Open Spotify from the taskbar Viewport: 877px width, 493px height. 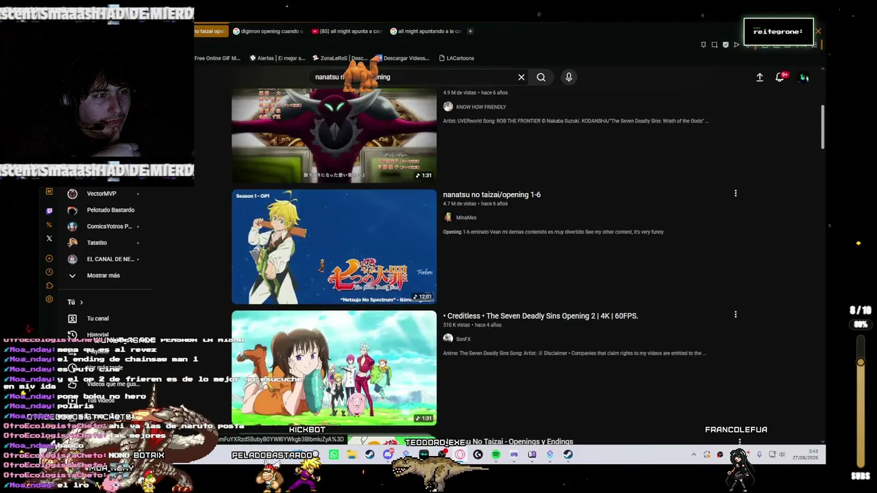[x=496, y=455]
